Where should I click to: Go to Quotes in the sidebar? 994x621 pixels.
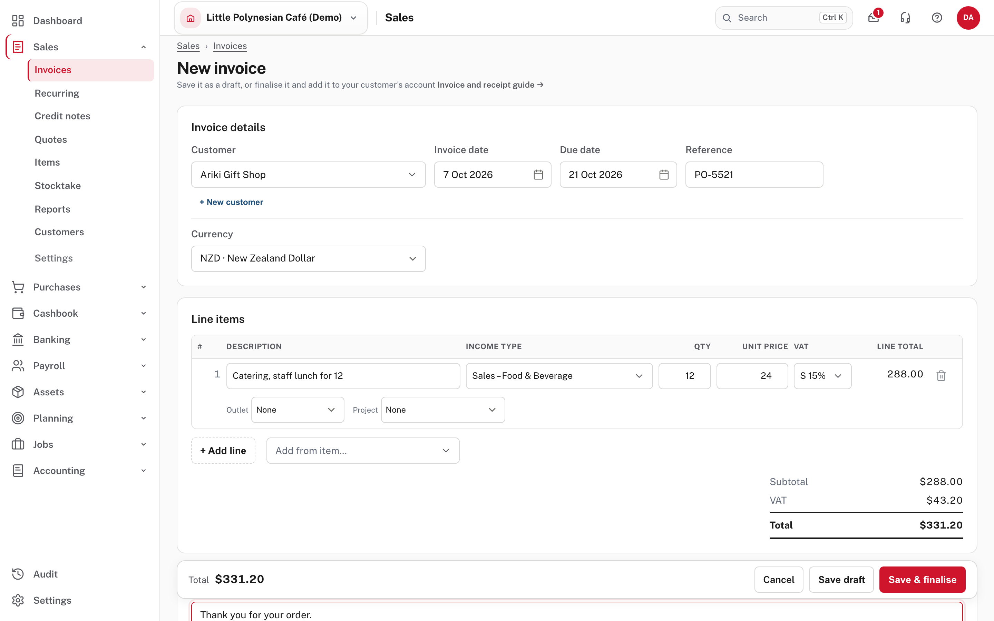pos(50,139)
